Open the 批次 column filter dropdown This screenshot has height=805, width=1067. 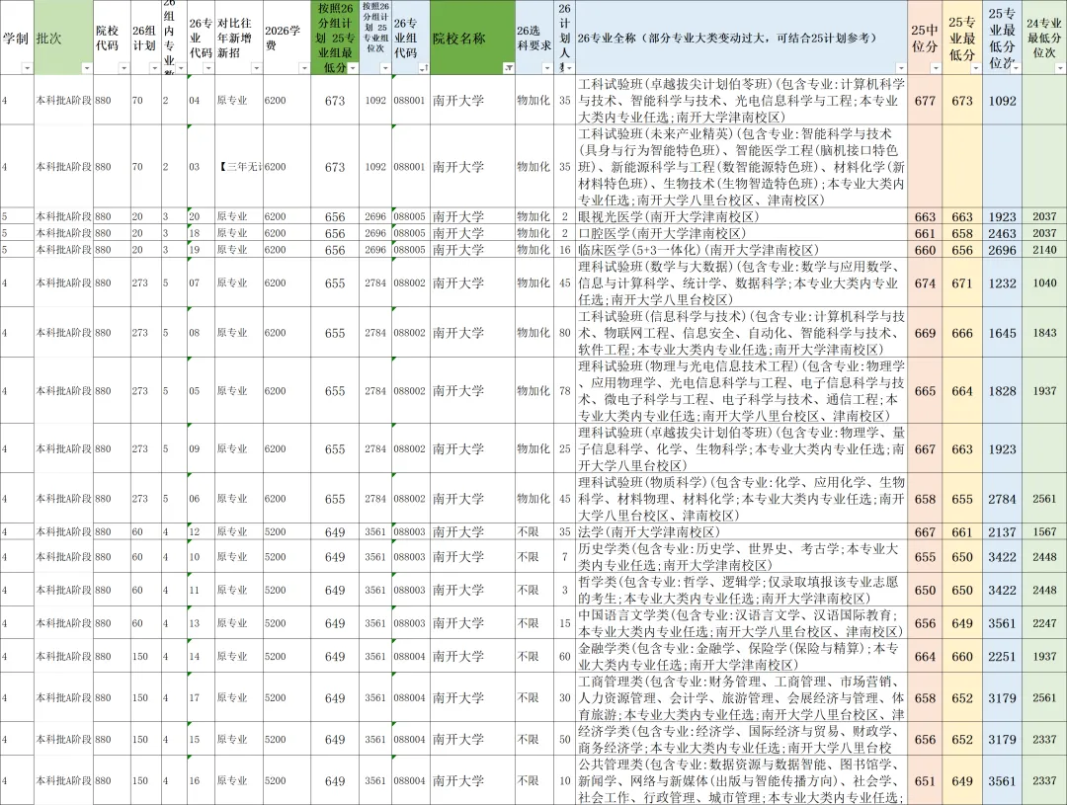click(x=86, y=68)
